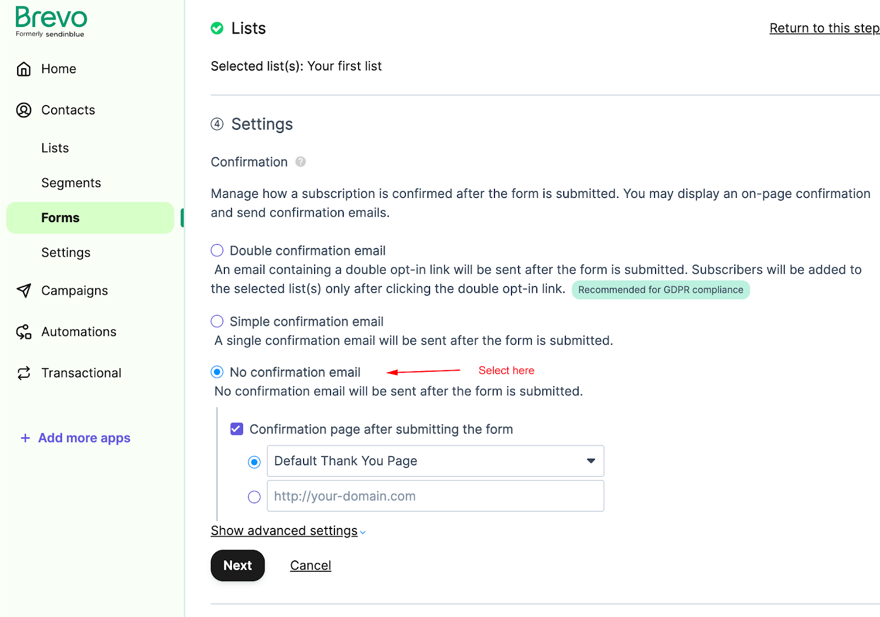The height and width of the screenshot is (617, 880).
Task: Click the Contacts person icon
Action: pos(24,110)
